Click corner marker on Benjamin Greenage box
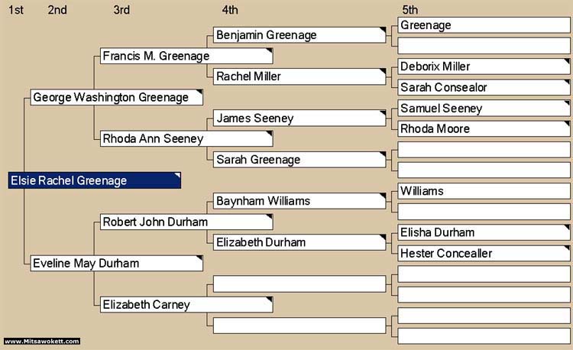The height and width of the screenshot is (350, 573). pos(383,29)
